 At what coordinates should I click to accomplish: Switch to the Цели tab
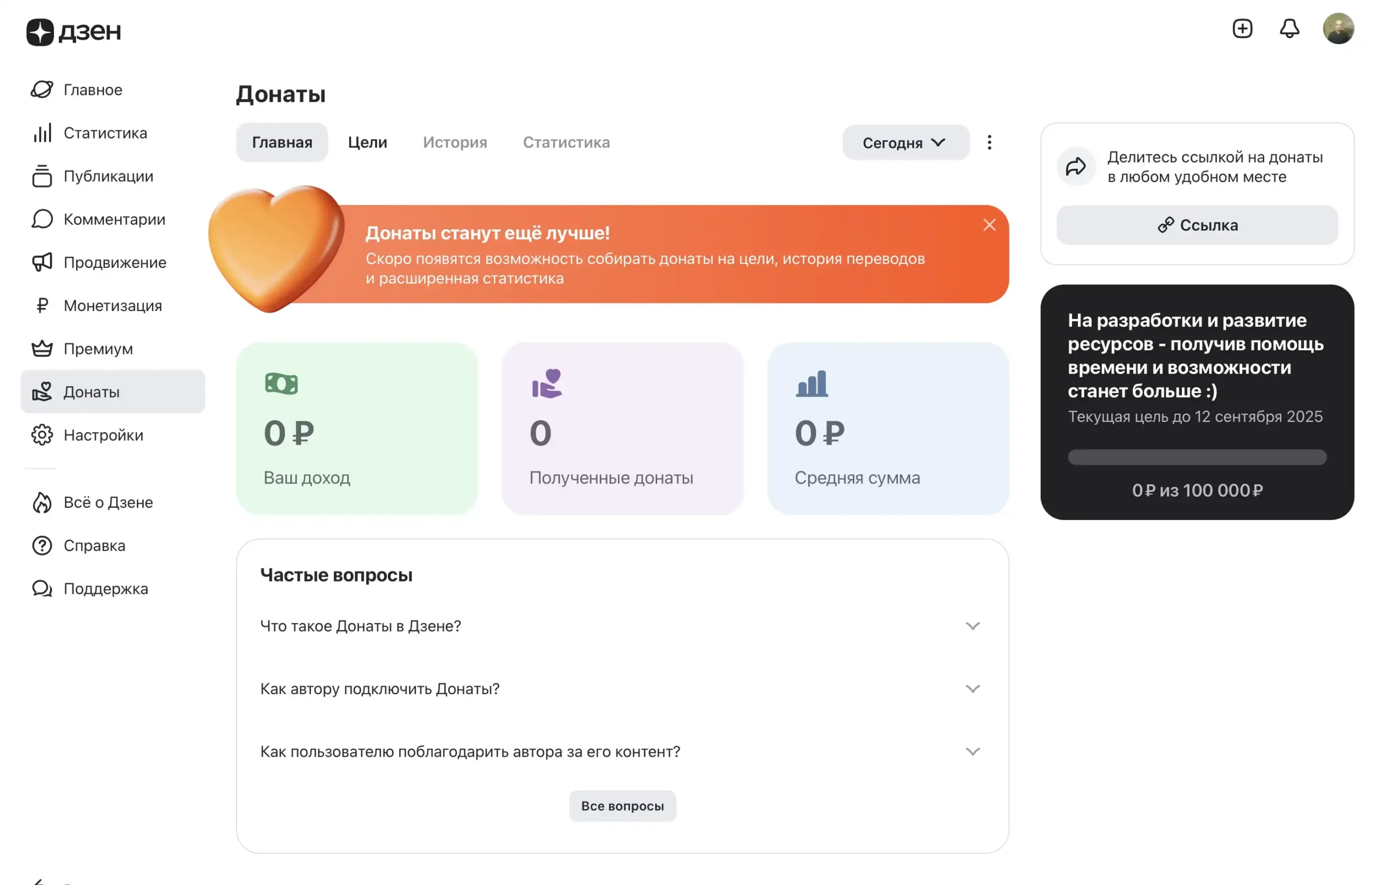coord(367,142)
